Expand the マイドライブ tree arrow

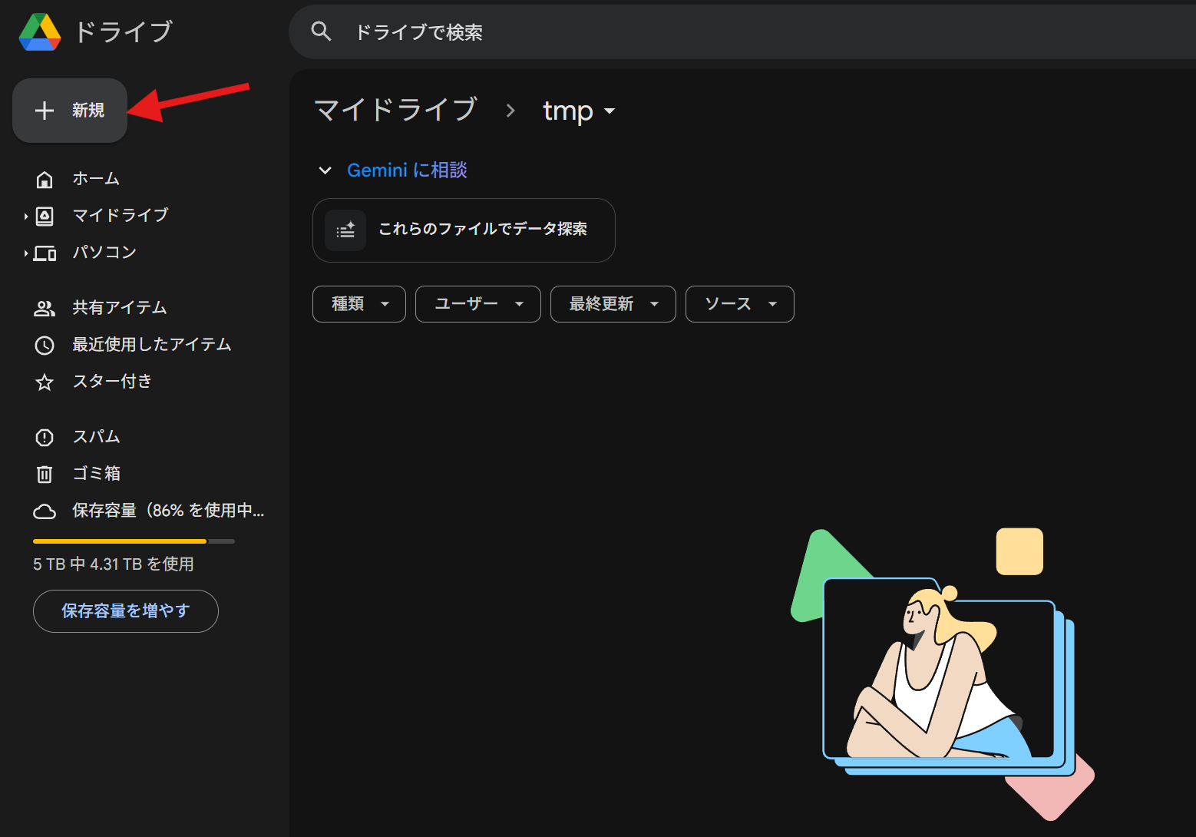[x=26, y=217]
